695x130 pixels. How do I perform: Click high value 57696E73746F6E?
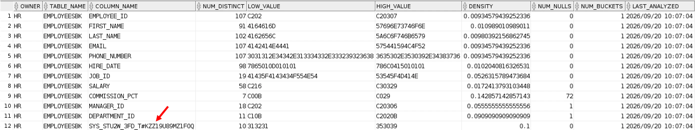400,26
